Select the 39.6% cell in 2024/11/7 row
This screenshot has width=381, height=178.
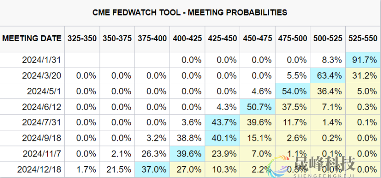point(188,154)
